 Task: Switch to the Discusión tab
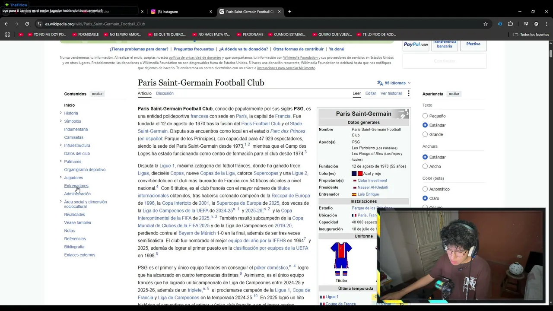coord(165,93)
